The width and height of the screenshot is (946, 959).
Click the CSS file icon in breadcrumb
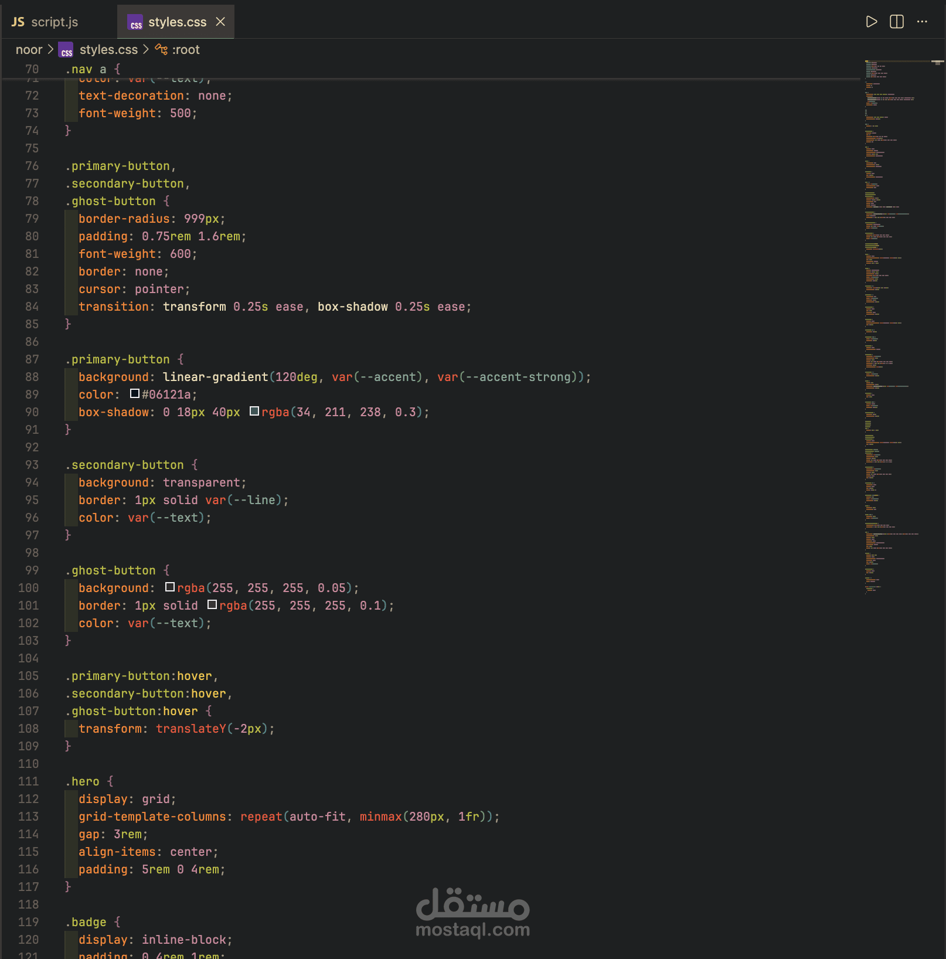(66, 50)
